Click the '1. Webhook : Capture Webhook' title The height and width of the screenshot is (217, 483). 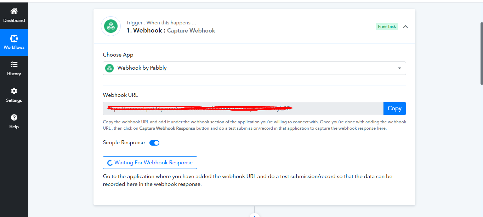[x=171, y=30]
